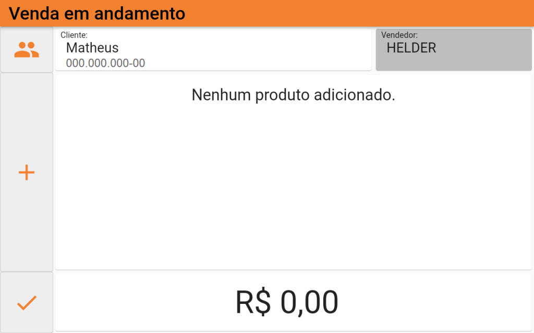
Task: Click the total value panel at bottom
Action: [x=294, y=302]
